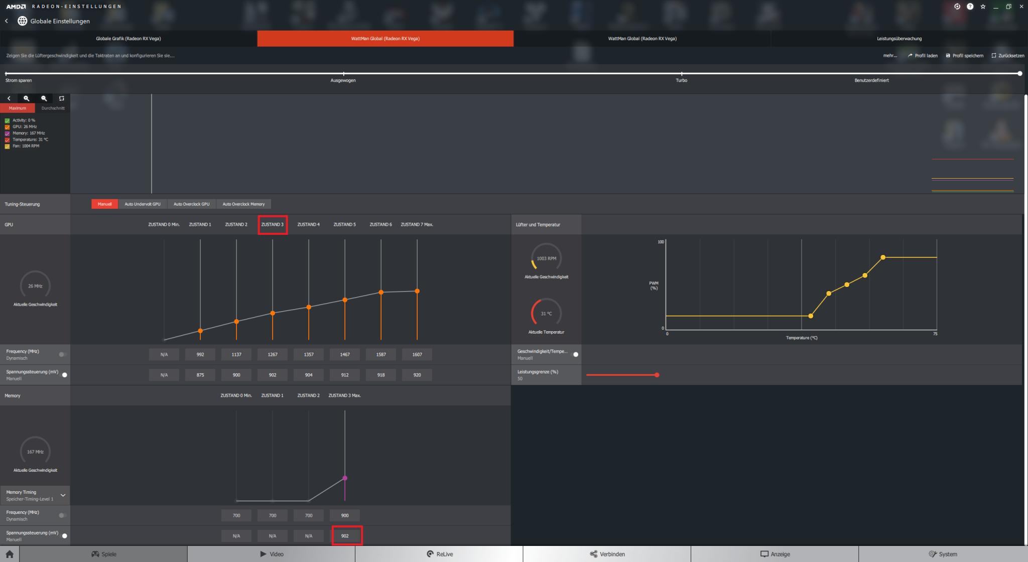
Task: Collapse the monitoring legend with the left chevron
Action: (9, 98)
